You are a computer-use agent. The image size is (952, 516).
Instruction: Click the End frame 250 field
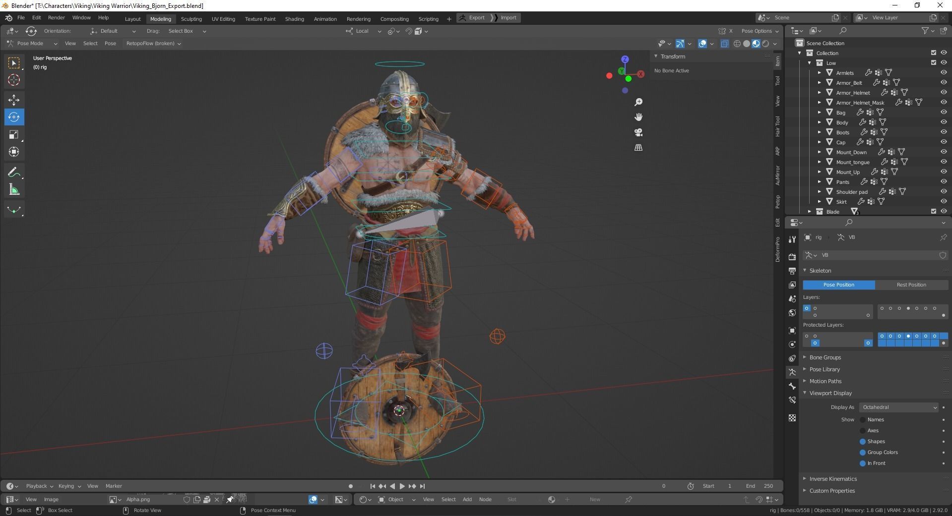coord(760,486)
